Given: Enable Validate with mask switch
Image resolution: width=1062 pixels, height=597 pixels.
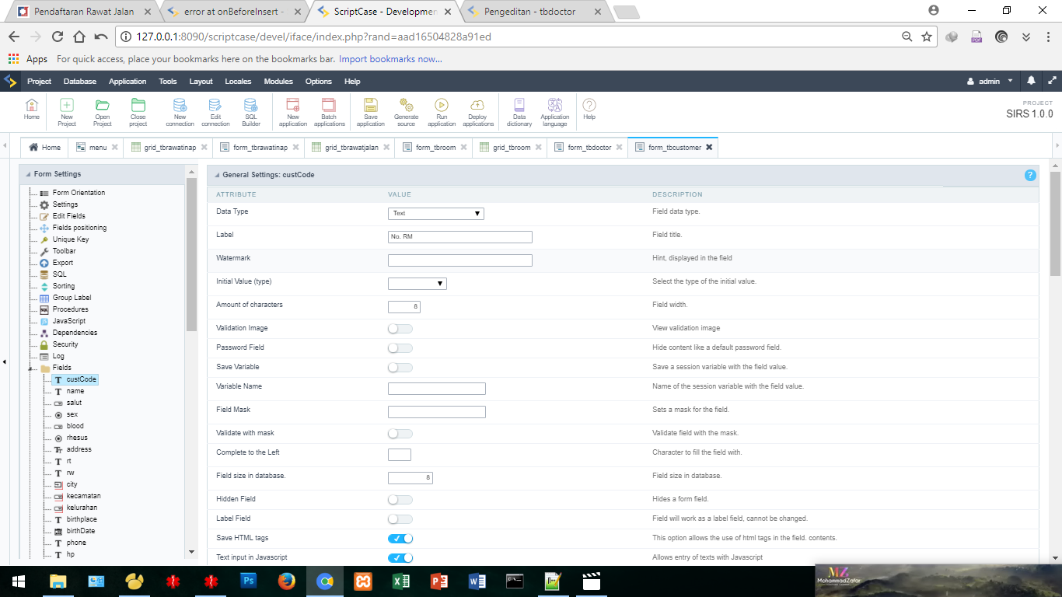Looking at the screenshot, I should [x=400, y=434].
